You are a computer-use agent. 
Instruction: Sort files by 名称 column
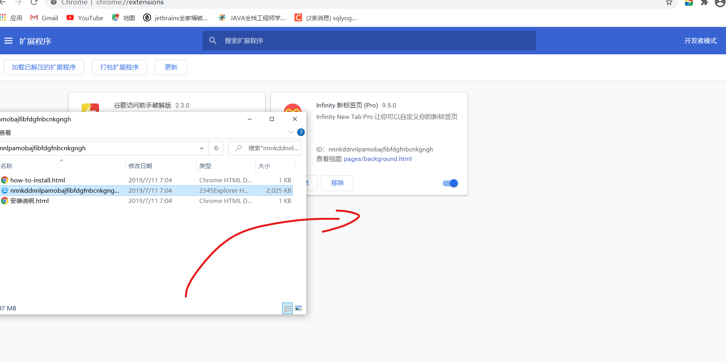pos(62,166)
